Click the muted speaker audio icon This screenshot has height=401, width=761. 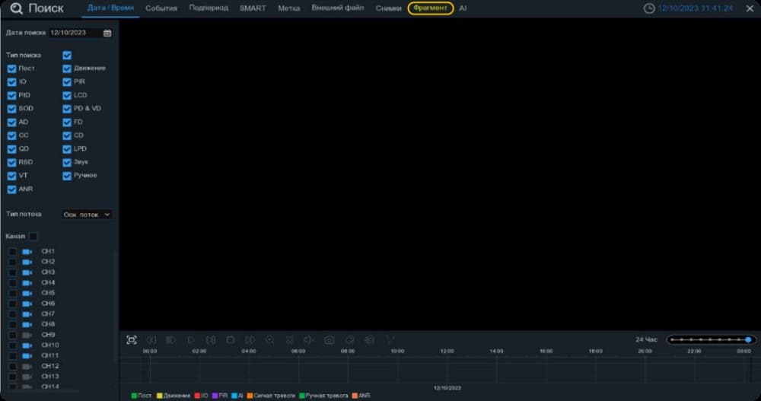point(309,340)
